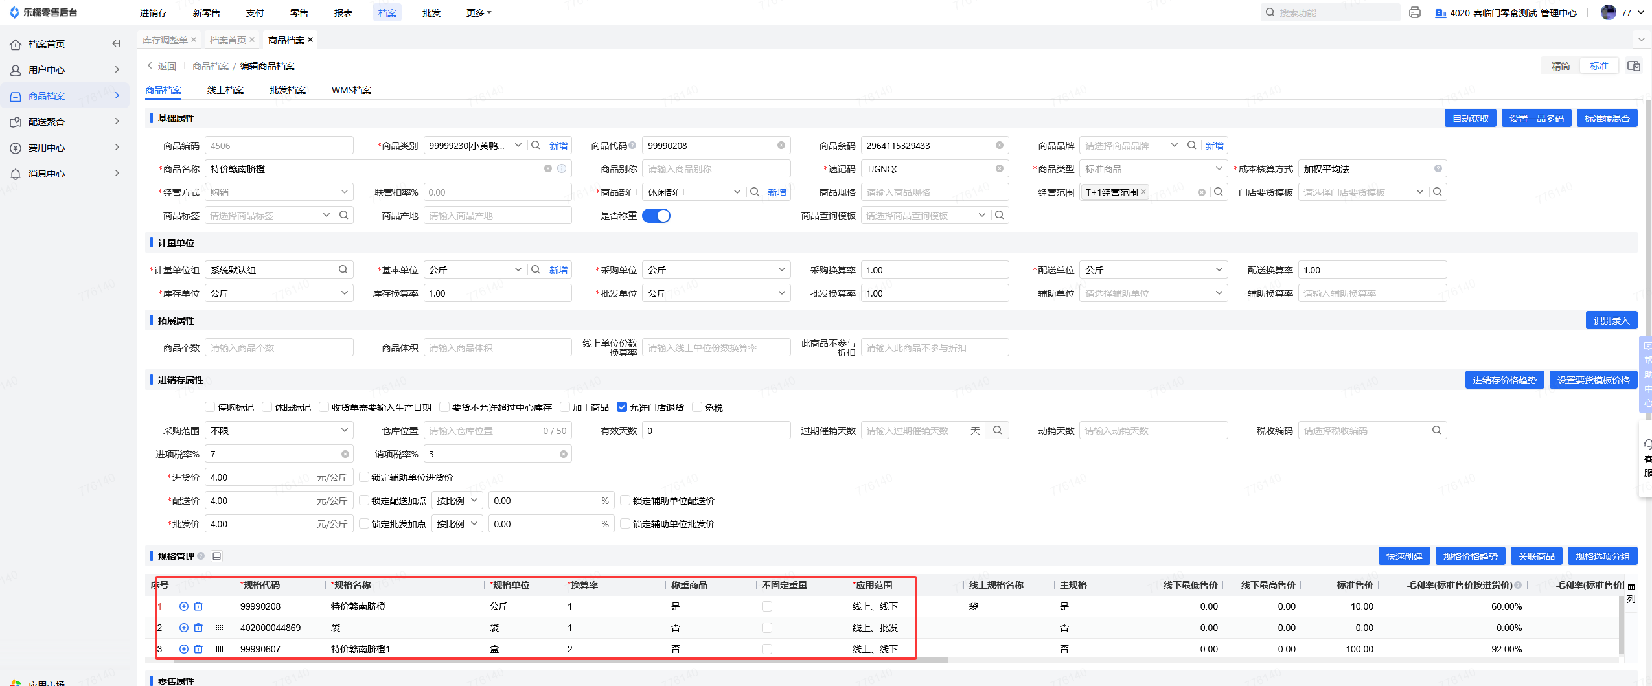Click the spec table vertical scrollbar
This screenshot has height=686, width=1652.
[1621, 625]
